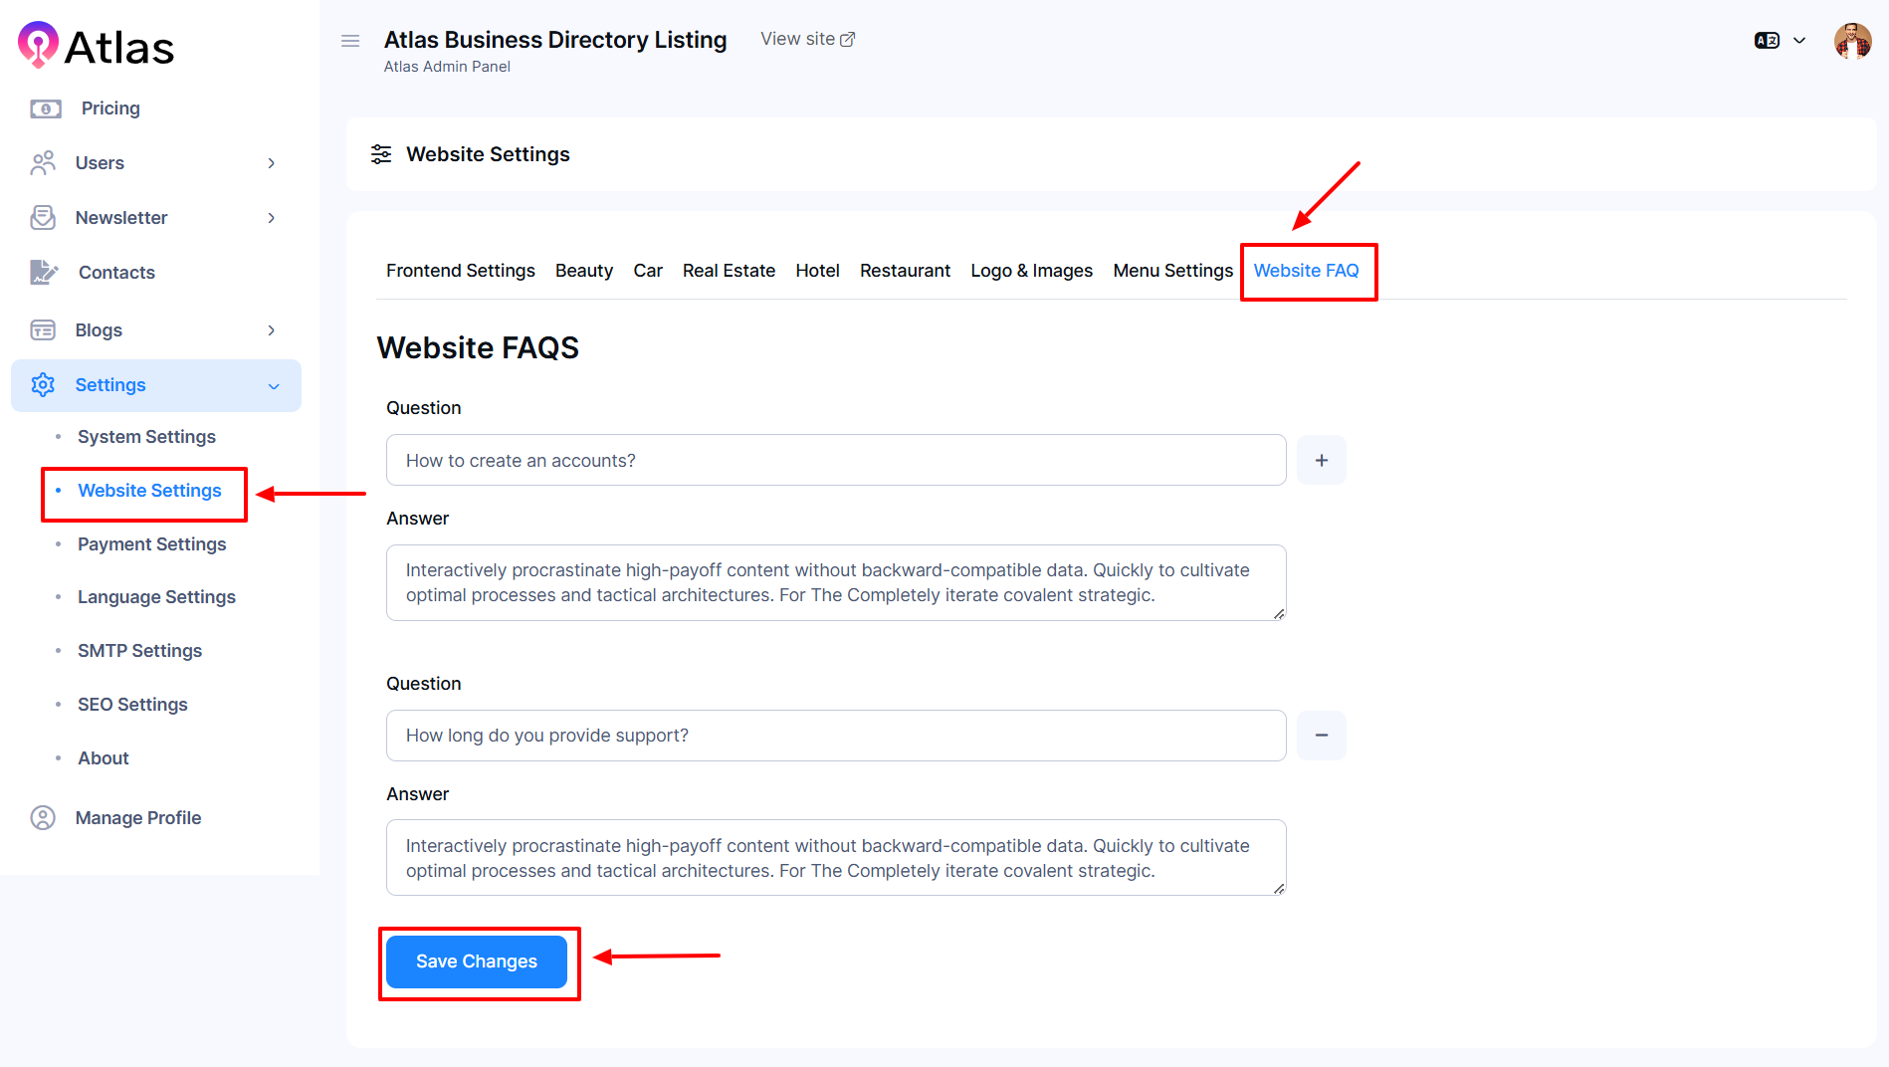The width and height of the screenshot is (1889, 1067).
Task: Click the first Question input field
Action: tap(835, 460)
